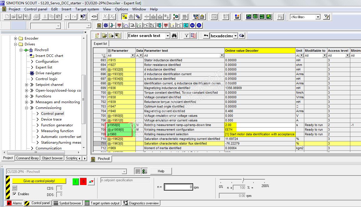Click the edit filter funnel-pencil icon
The image size is (361, 207).
coord(327,17)
